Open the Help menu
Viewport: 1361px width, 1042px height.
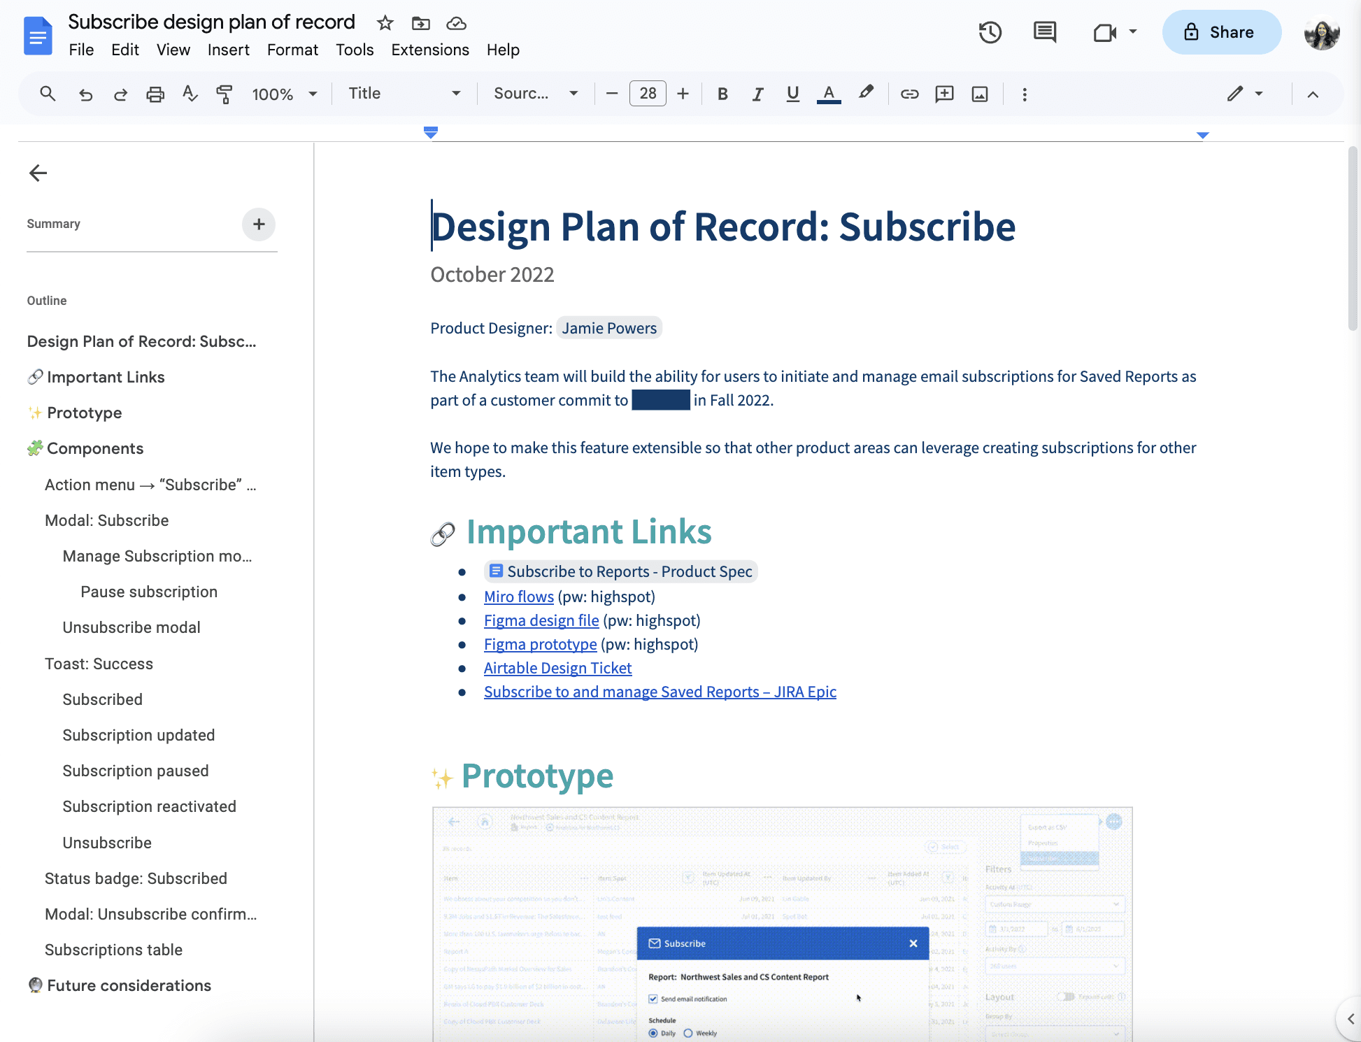click(503, 50)
